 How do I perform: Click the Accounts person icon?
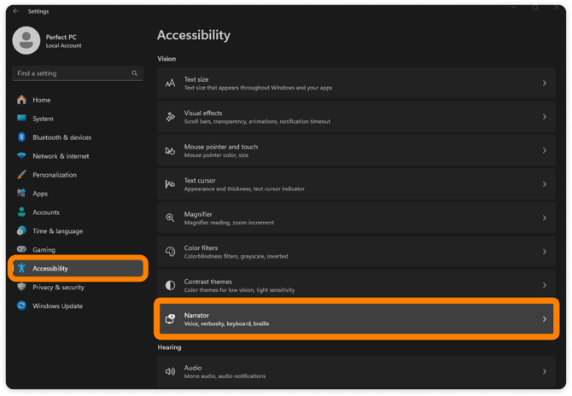(x=21, y=212)
